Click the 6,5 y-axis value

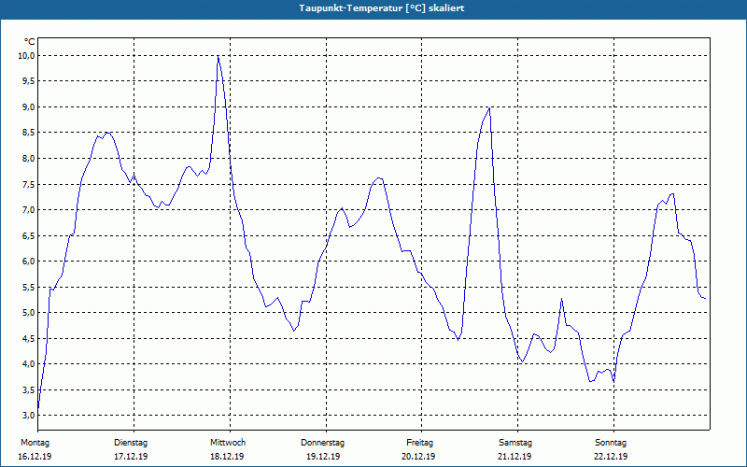click(x=29, y=236)
